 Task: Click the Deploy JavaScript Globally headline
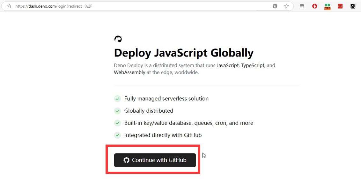click(x=184, y=53)
